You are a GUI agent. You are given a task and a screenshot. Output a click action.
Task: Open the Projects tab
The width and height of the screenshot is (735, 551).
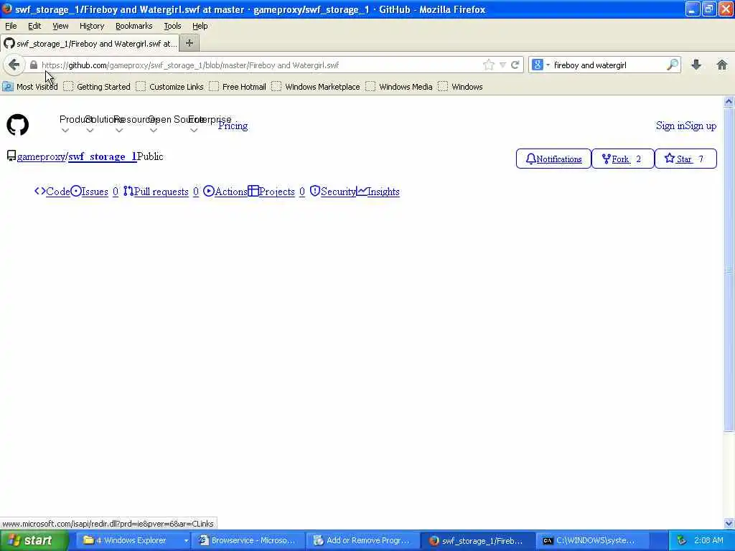276,192
